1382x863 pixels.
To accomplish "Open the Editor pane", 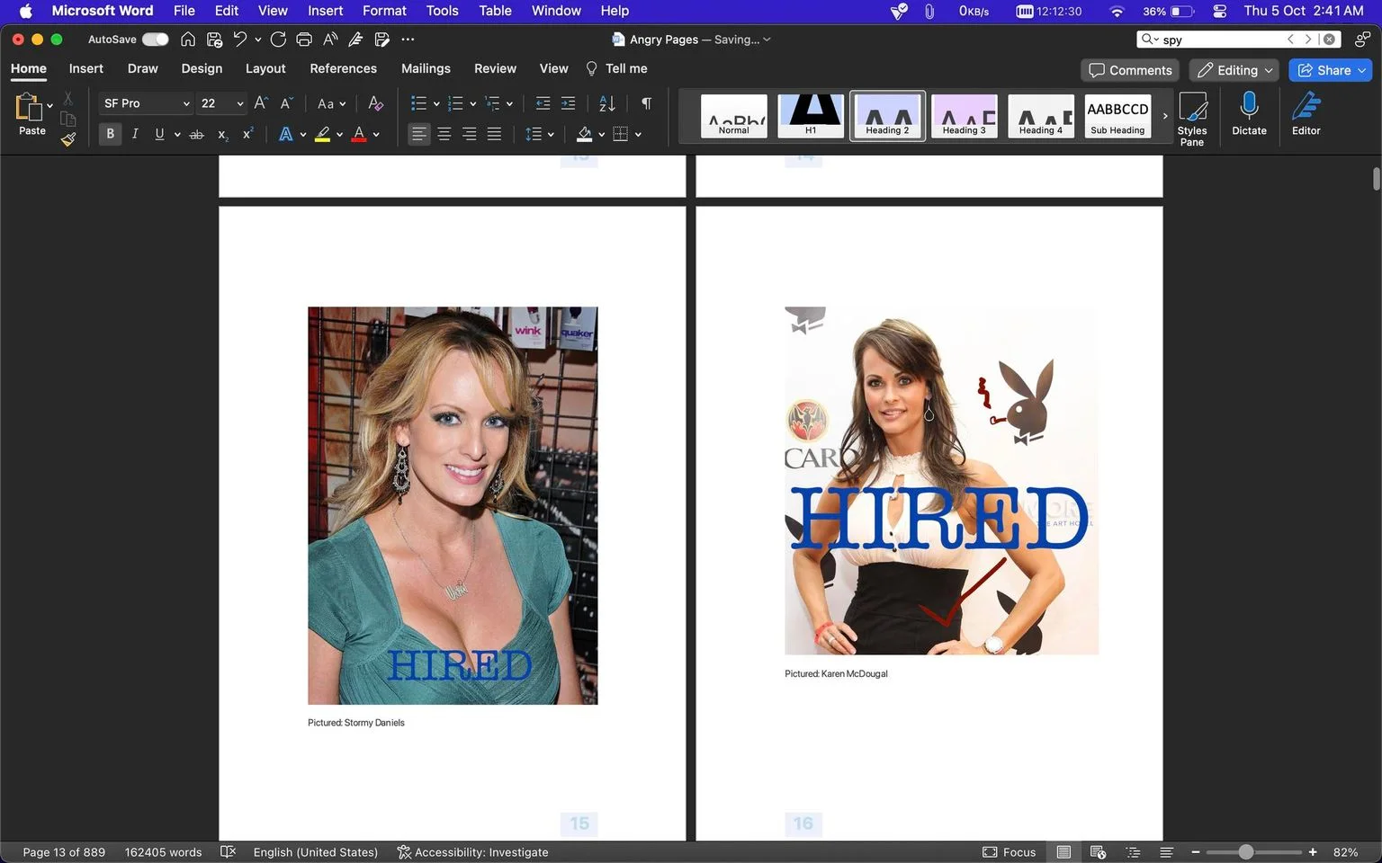I will [x=1306, y=113].
